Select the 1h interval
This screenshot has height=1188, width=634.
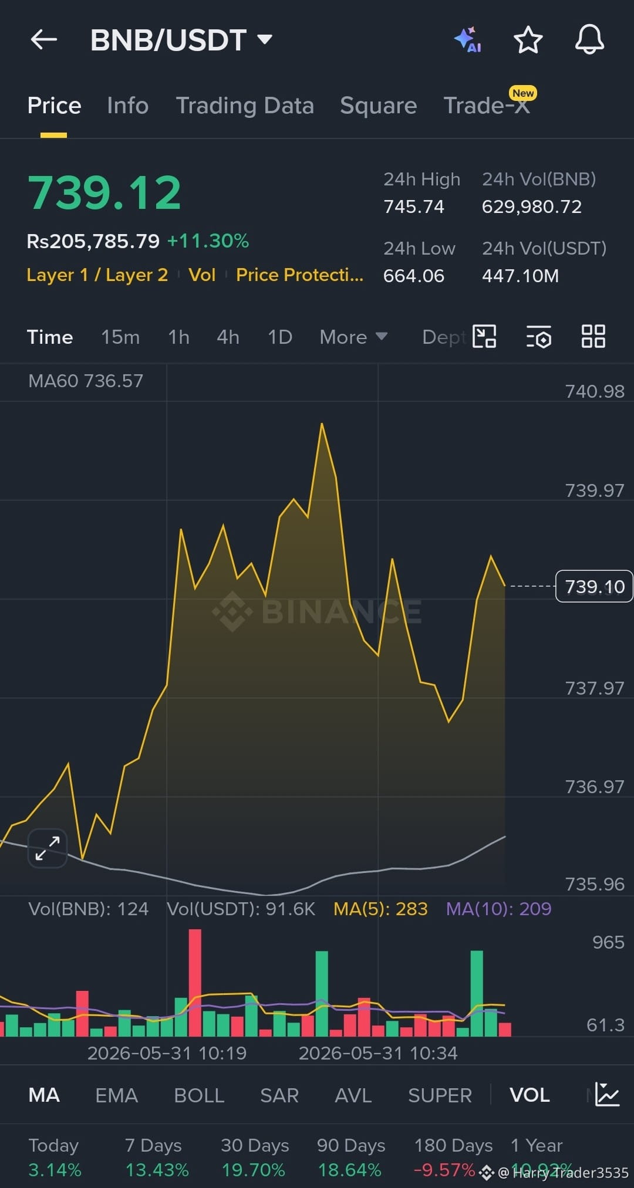(178, 337)
